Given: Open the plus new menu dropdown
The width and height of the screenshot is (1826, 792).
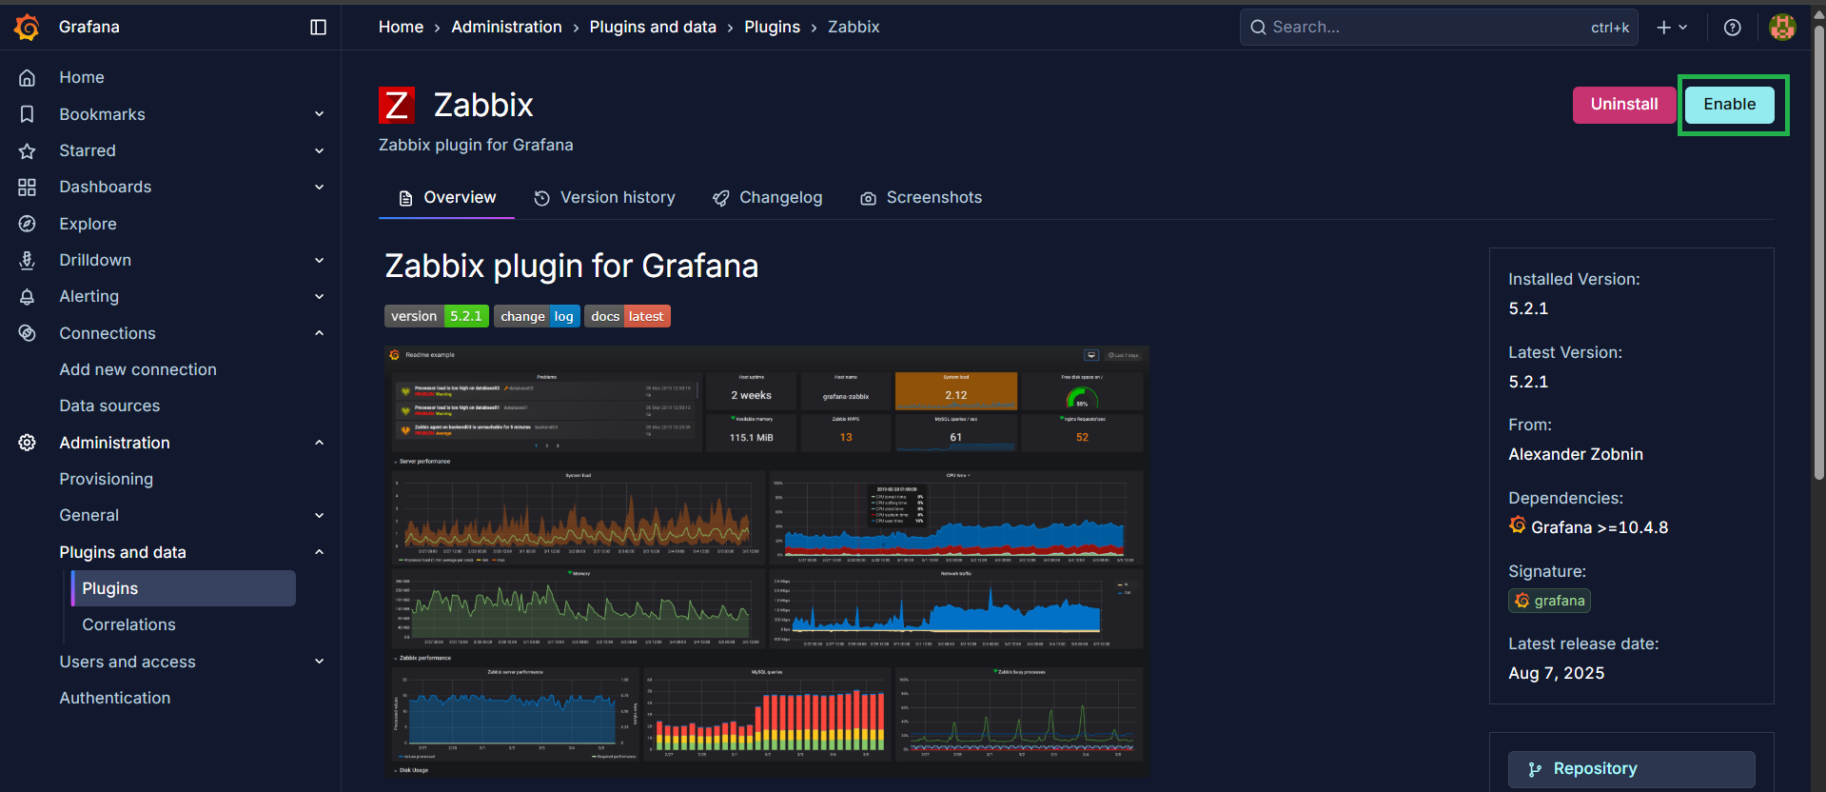Looking at the screenshot, I should [x=1671, y=28].
